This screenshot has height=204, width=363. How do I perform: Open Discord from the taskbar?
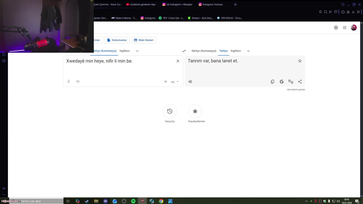(x=105, y=201)
